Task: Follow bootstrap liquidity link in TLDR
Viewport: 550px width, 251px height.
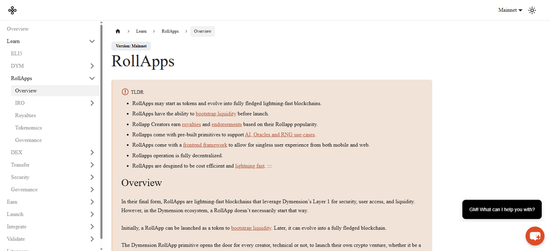Action: pos(216,114)
